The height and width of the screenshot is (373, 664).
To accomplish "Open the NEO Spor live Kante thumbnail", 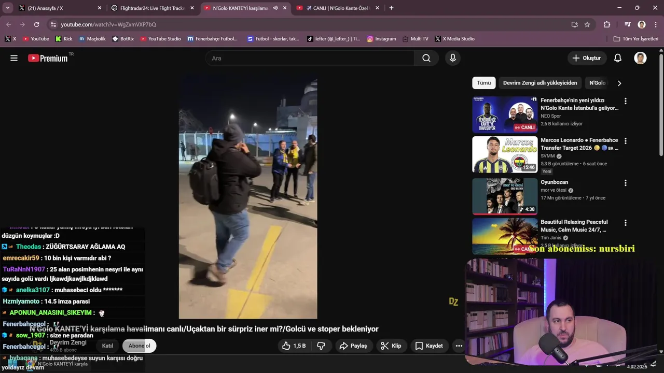I will (x=505, y=114).
